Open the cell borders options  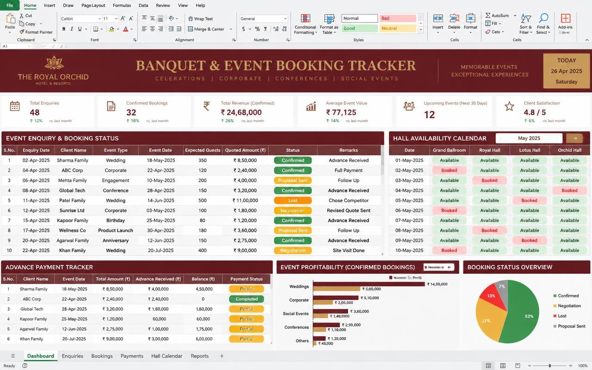tap(96, 29)
